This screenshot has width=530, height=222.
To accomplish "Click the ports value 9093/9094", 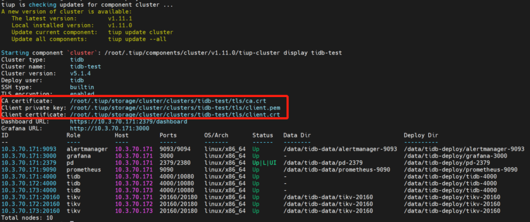I will [x=175, y=149].
